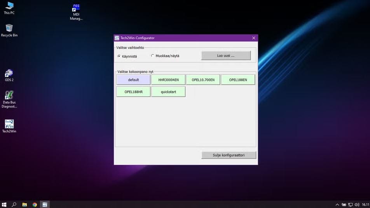Image resolution: width=370 pixels, height=208 pixels.
Task: Click Sulje konfiguraattori button
Action: tap(229, 155)
